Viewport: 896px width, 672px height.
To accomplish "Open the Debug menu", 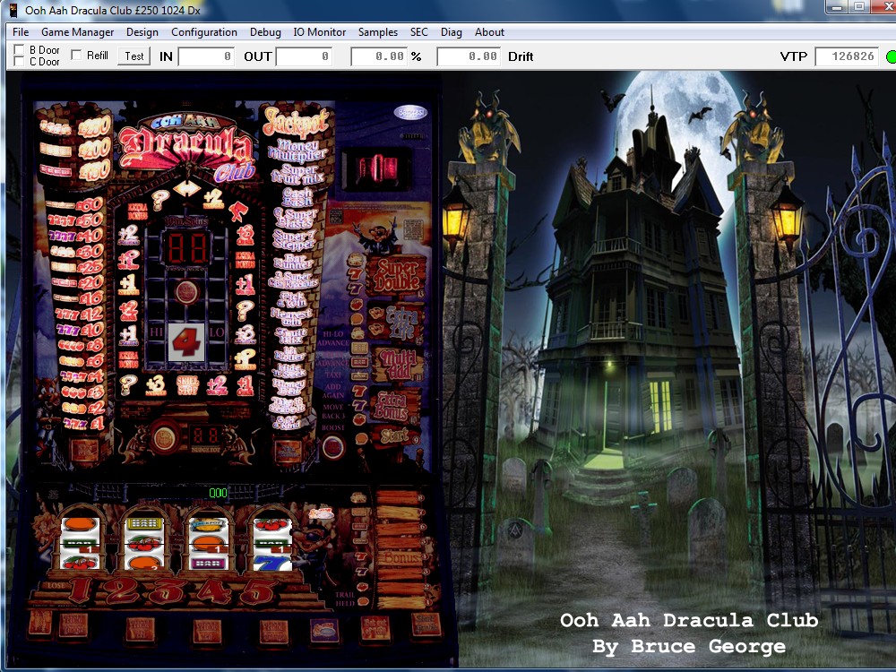I will (x=265, y=32).
